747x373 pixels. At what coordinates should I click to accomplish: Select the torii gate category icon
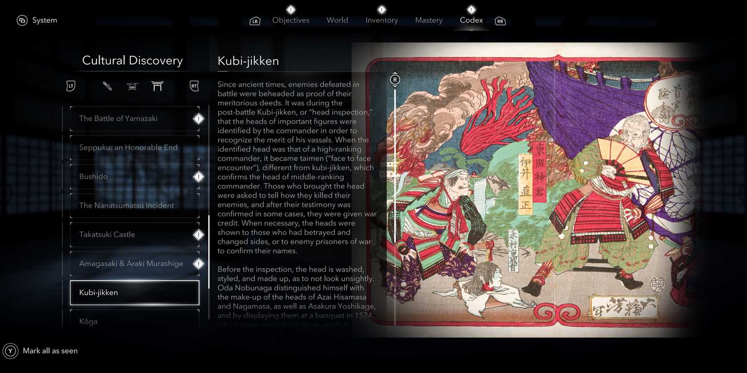pos(157,86)
